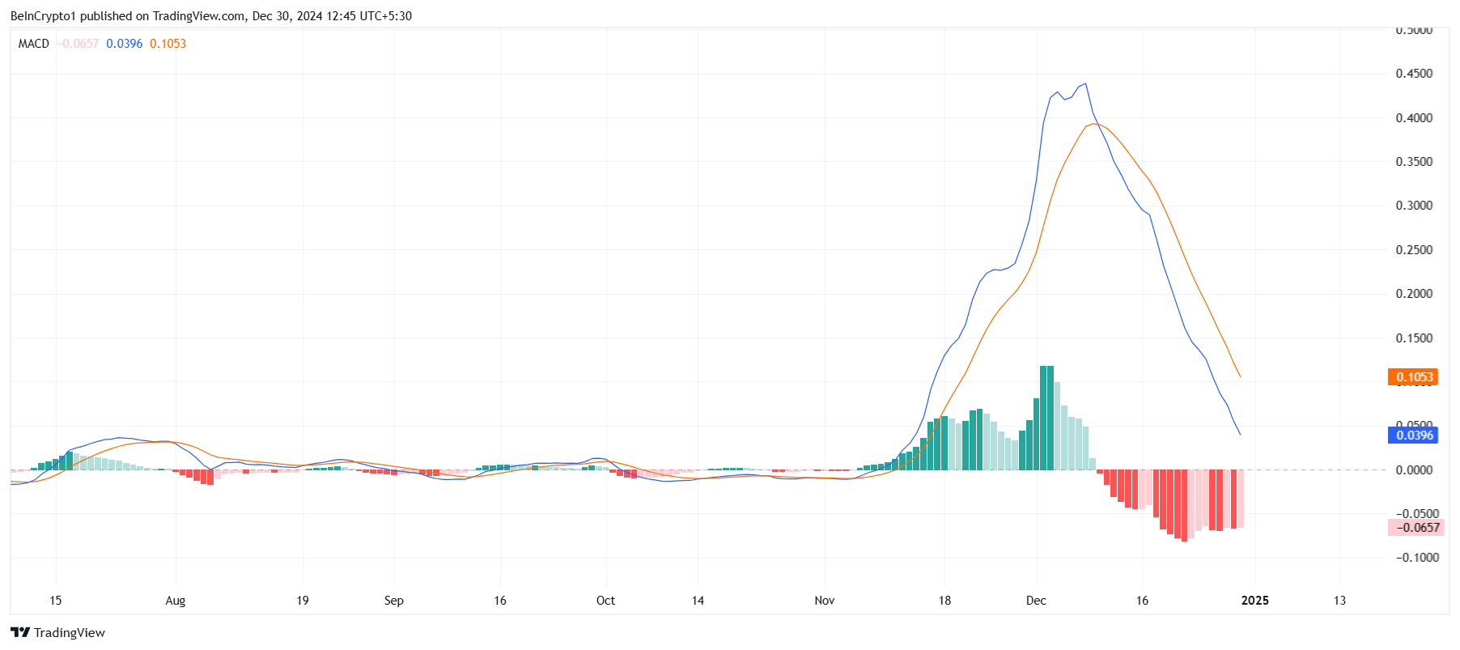Click the TradingView logo icon
The height and width of the screenshot is (650, 1460).
(20, 632)
